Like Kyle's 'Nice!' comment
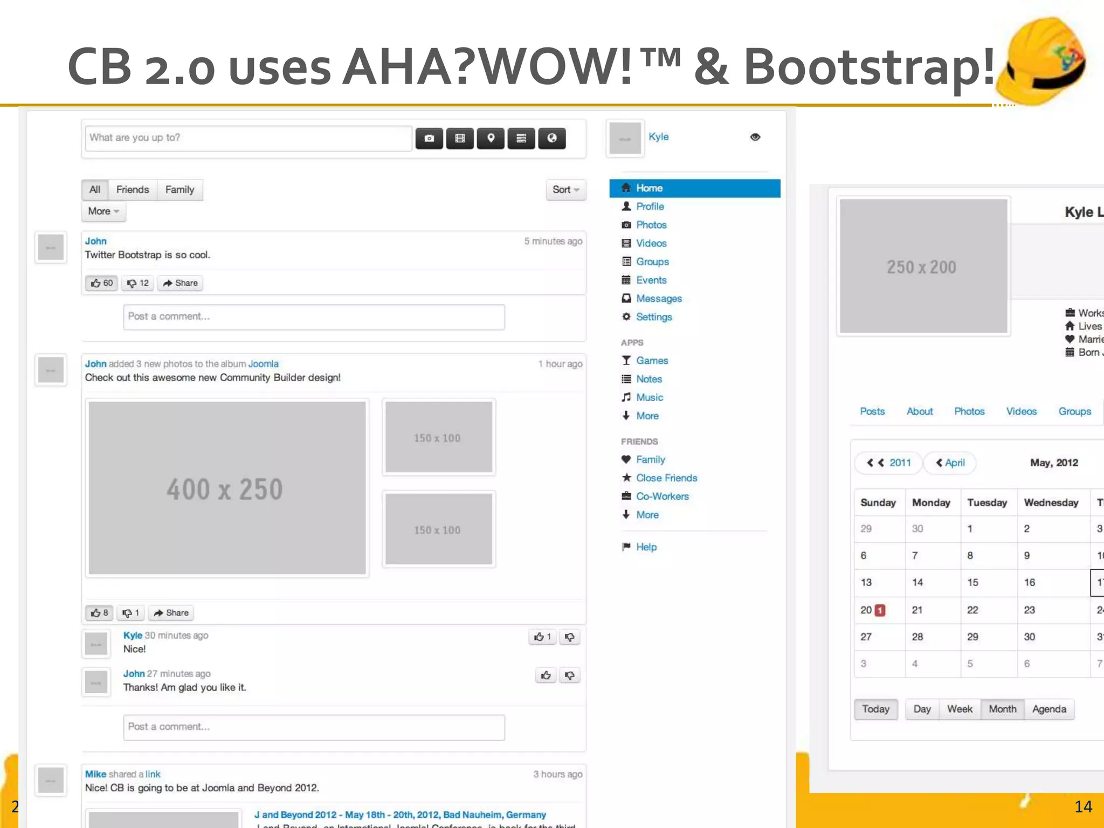The width and height of the screenshot is (1104, 828). point(542,637)
